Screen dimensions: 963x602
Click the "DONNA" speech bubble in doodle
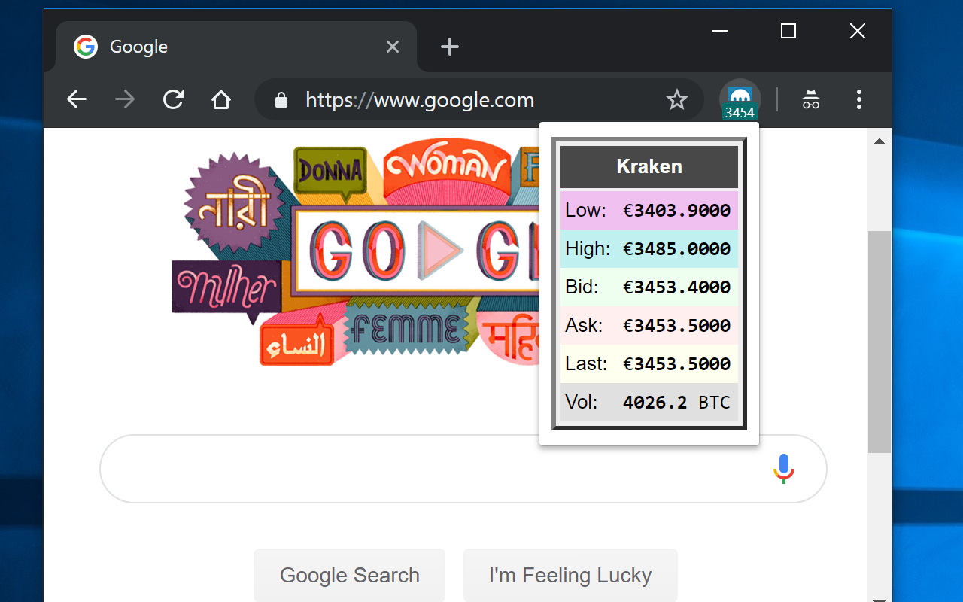[x=331, y=172]
